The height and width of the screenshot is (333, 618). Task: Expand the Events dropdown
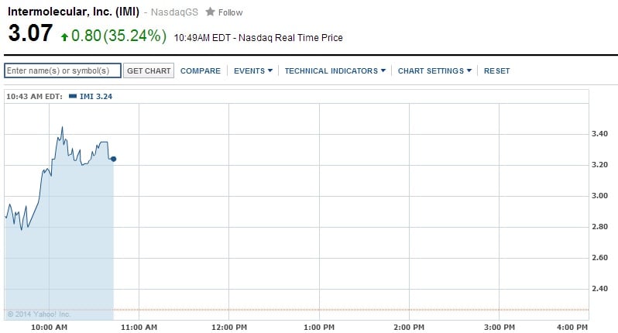click(253, 71)
